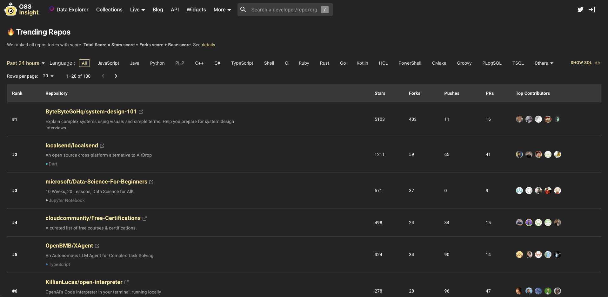
Task: Filter by C++ language
Action: 199,63
